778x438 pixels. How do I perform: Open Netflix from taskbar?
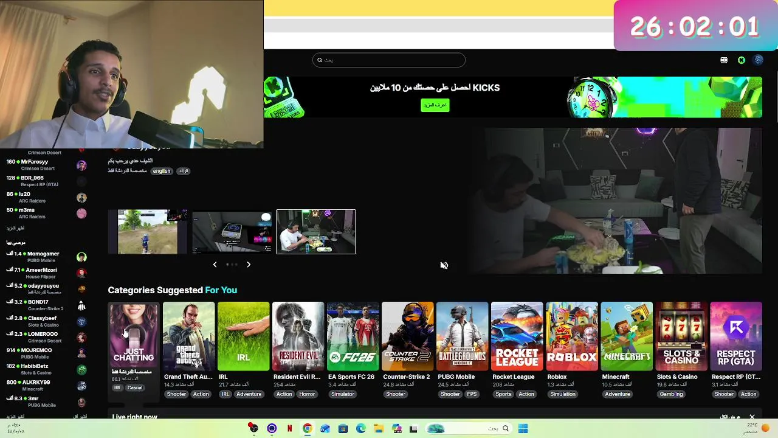pyautogui.click(x=289, y=429)
